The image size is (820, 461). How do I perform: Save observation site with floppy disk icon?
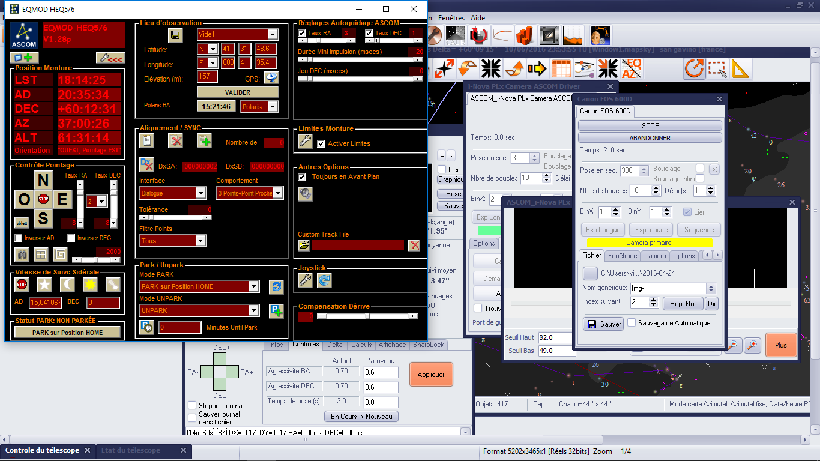click(175, 35)
